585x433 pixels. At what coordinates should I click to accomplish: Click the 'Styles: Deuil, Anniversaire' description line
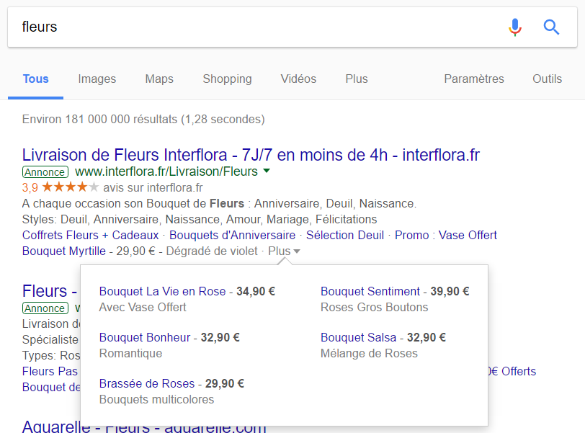click(x=200, y=219)
